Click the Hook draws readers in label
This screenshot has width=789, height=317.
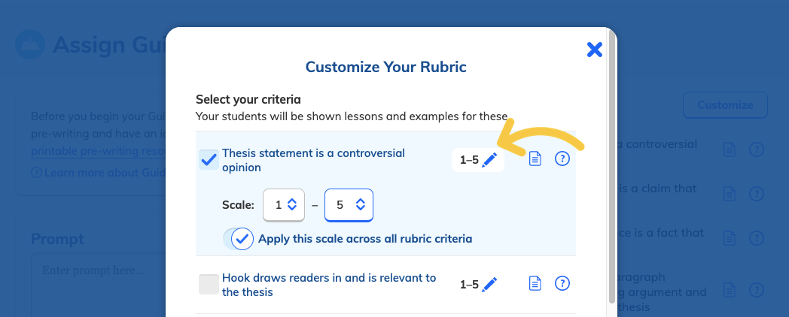tap(329, 285)
